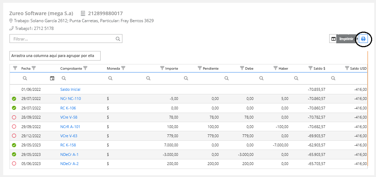Click the filter funnel beside Importe
The image size is (376, 177).
coord(162,68)
